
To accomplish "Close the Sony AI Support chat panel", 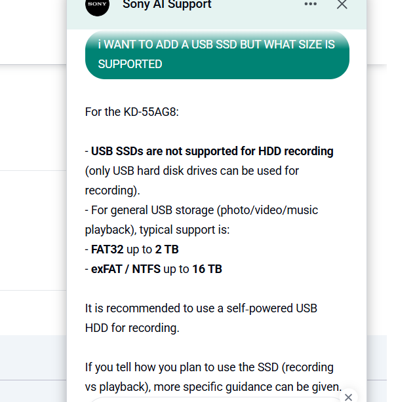I will pyautogui.click(x=342, y=4).
